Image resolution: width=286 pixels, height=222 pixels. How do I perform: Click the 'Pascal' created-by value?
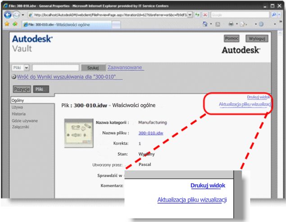[145, 164]
